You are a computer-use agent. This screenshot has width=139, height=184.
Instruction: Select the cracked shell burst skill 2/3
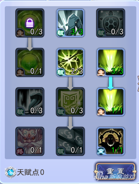coord(70,63)
